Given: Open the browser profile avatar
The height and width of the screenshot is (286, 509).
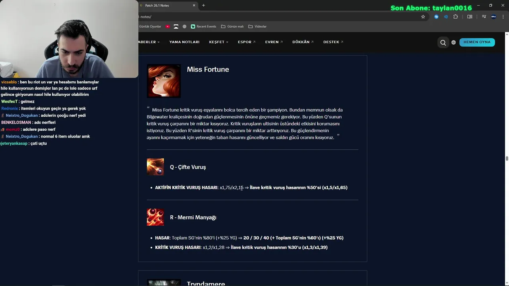Looking at the screenshot, I should [x=493, y=17].
